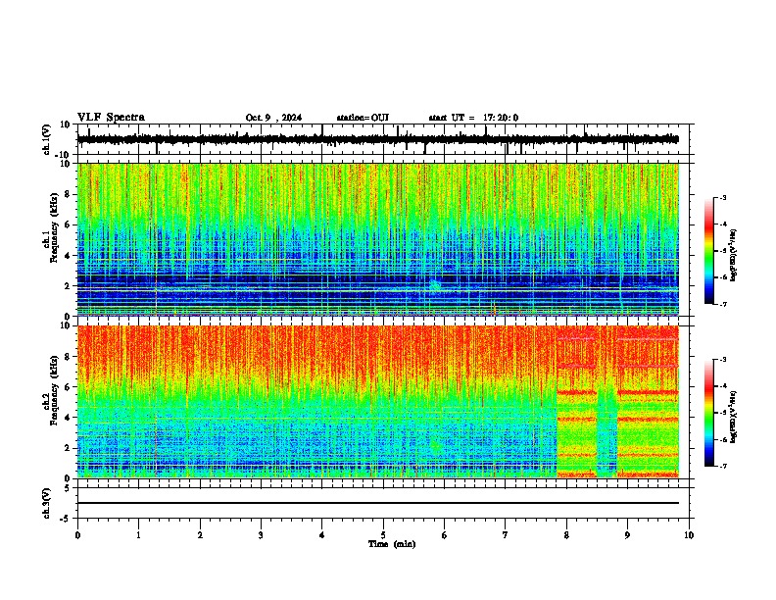Click time axis tick label "6"

[x=445, y=535]
